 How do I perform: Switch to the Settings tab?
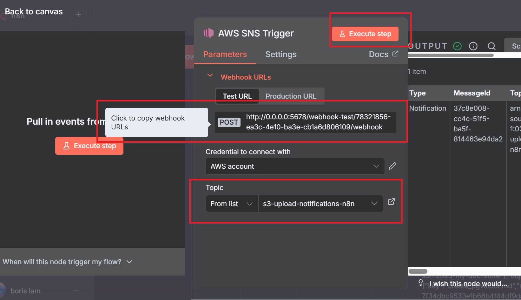(281, 54)
